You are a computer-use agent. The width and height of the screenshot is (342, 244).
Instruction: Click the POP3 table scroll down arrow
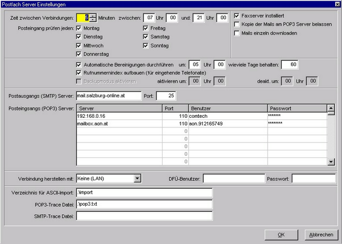click(331, 162)
